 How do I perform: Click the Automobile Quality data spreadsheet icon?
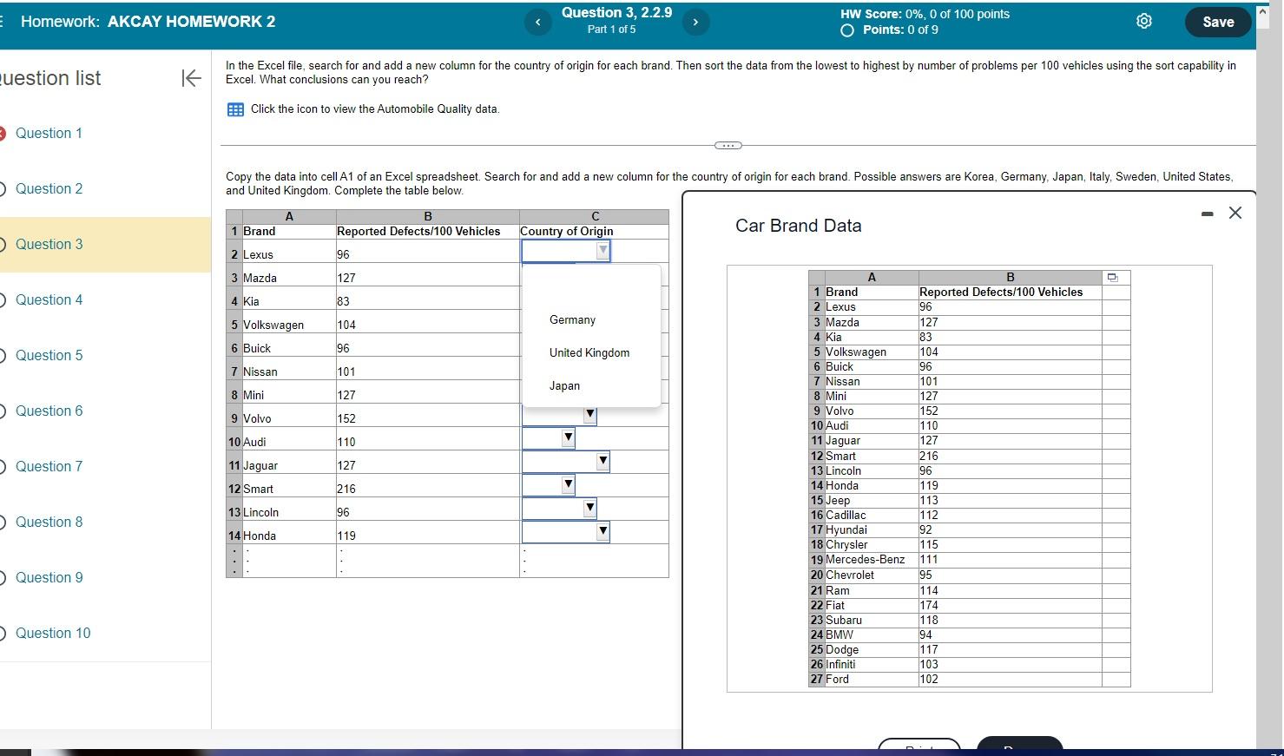pyautogui.click(x=234, y=109)
